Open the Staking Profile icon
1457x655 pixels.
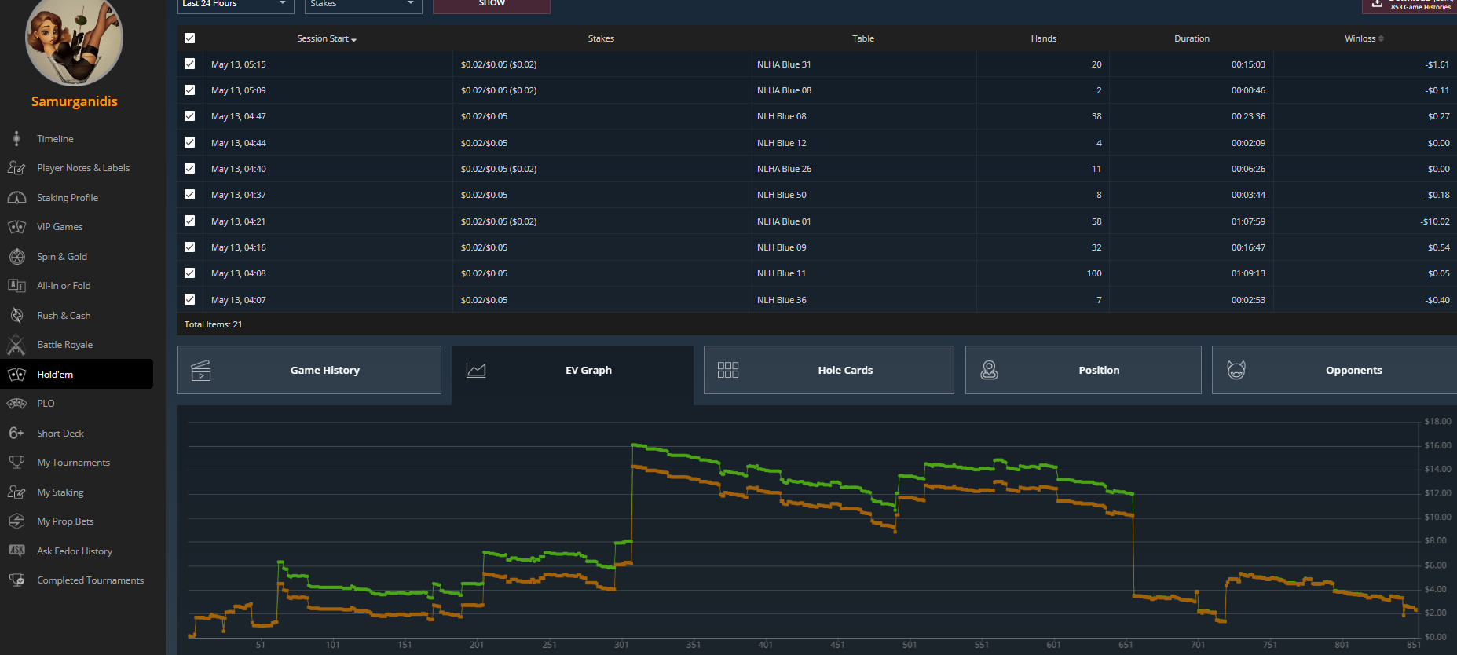(x=16, y=198)
